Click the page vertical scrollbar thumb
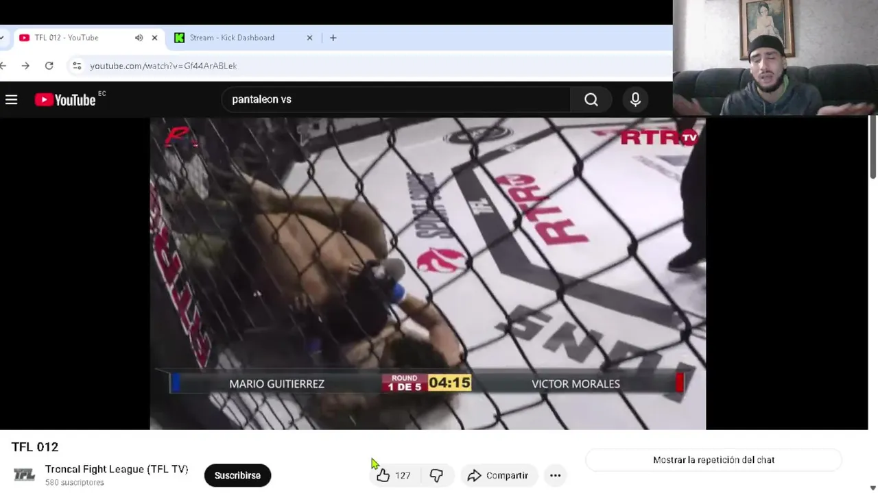878x493 pixels. (x=873, y=147)
